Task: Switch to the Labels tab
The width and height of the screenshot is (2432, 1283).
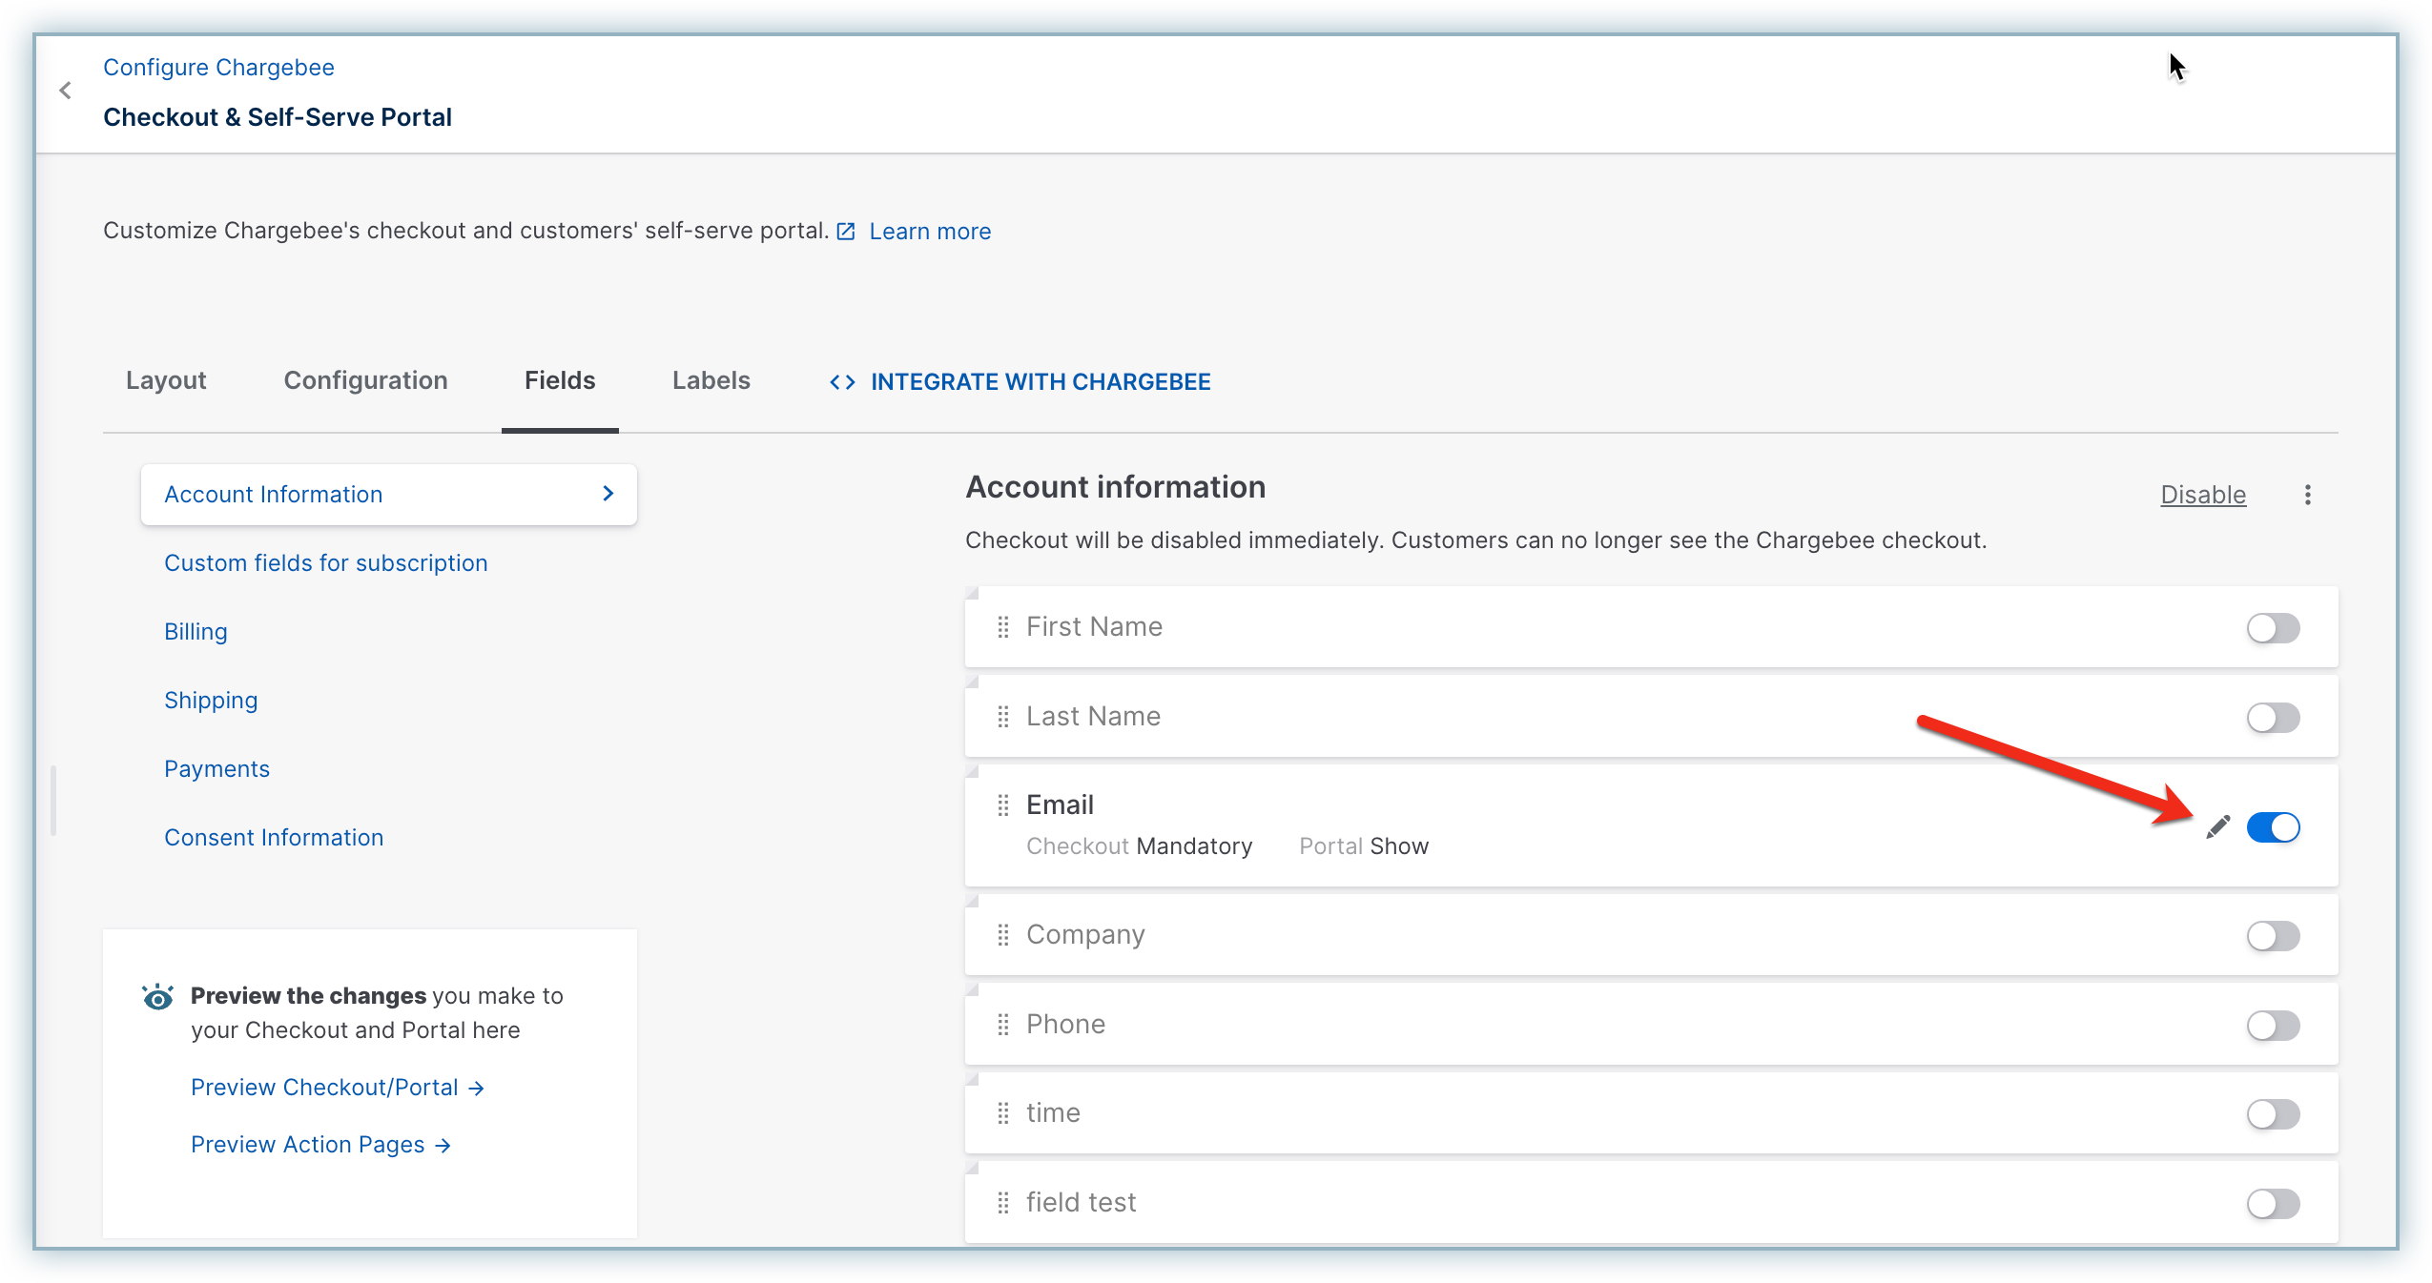Action: coord(711,380)
